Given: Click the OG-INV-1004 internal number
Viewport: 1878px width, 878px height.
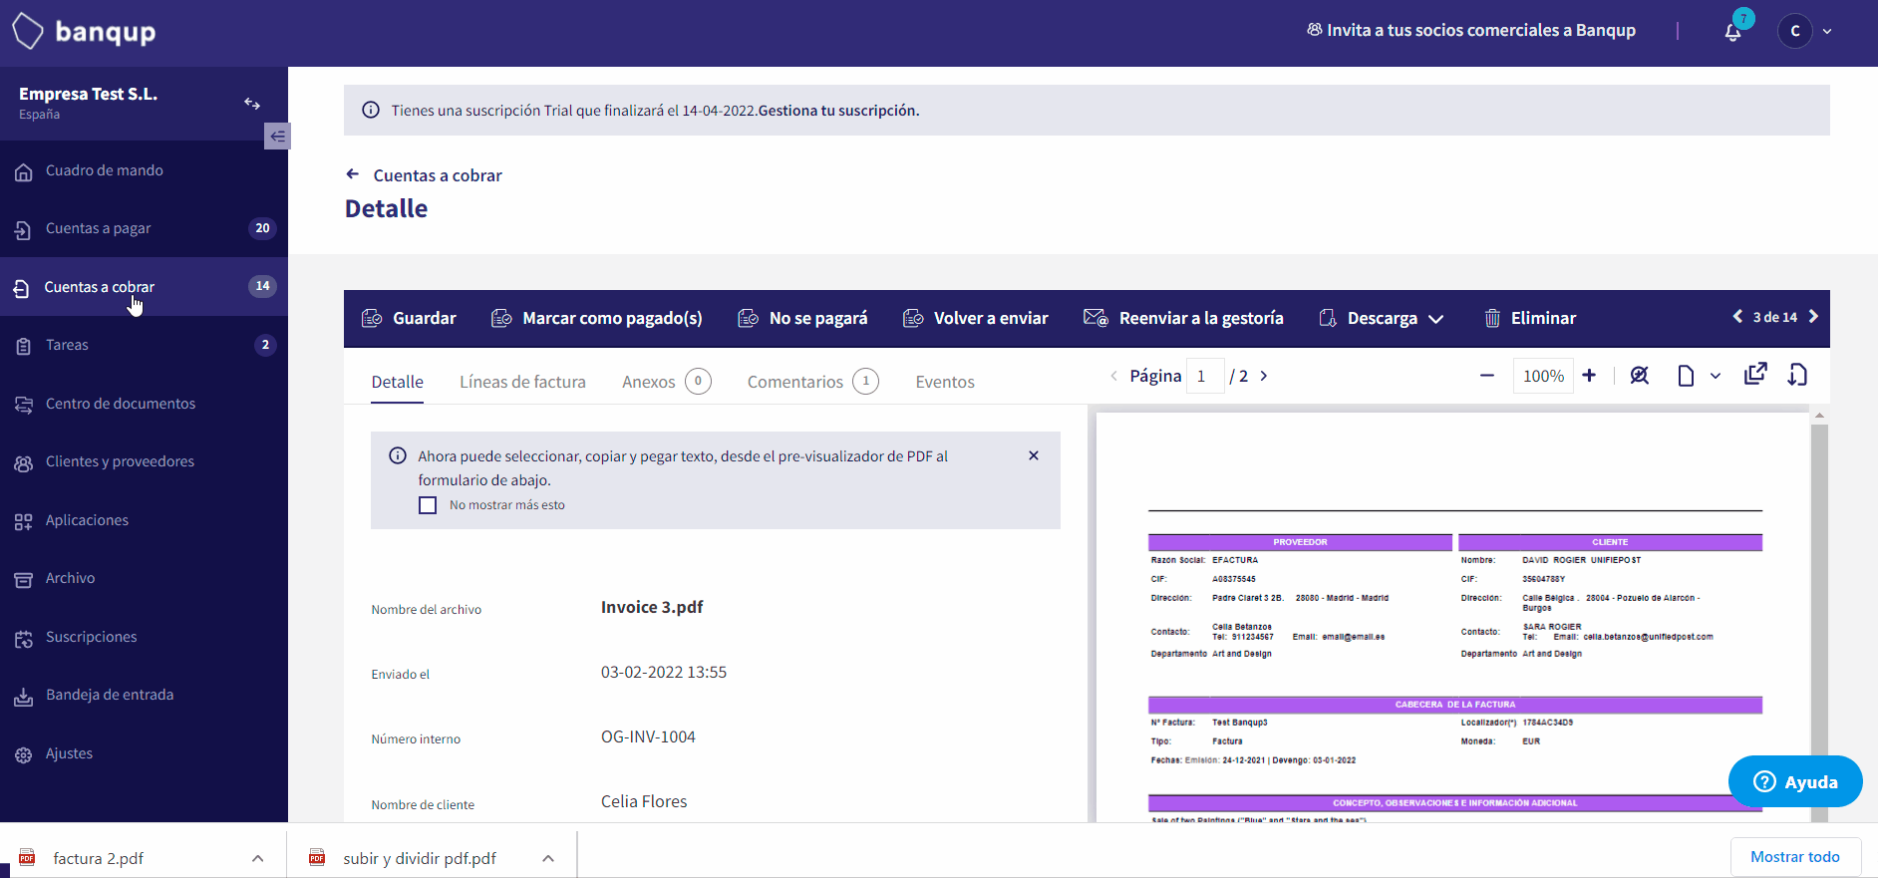Looking at the screenshot, I should (648, 736).
